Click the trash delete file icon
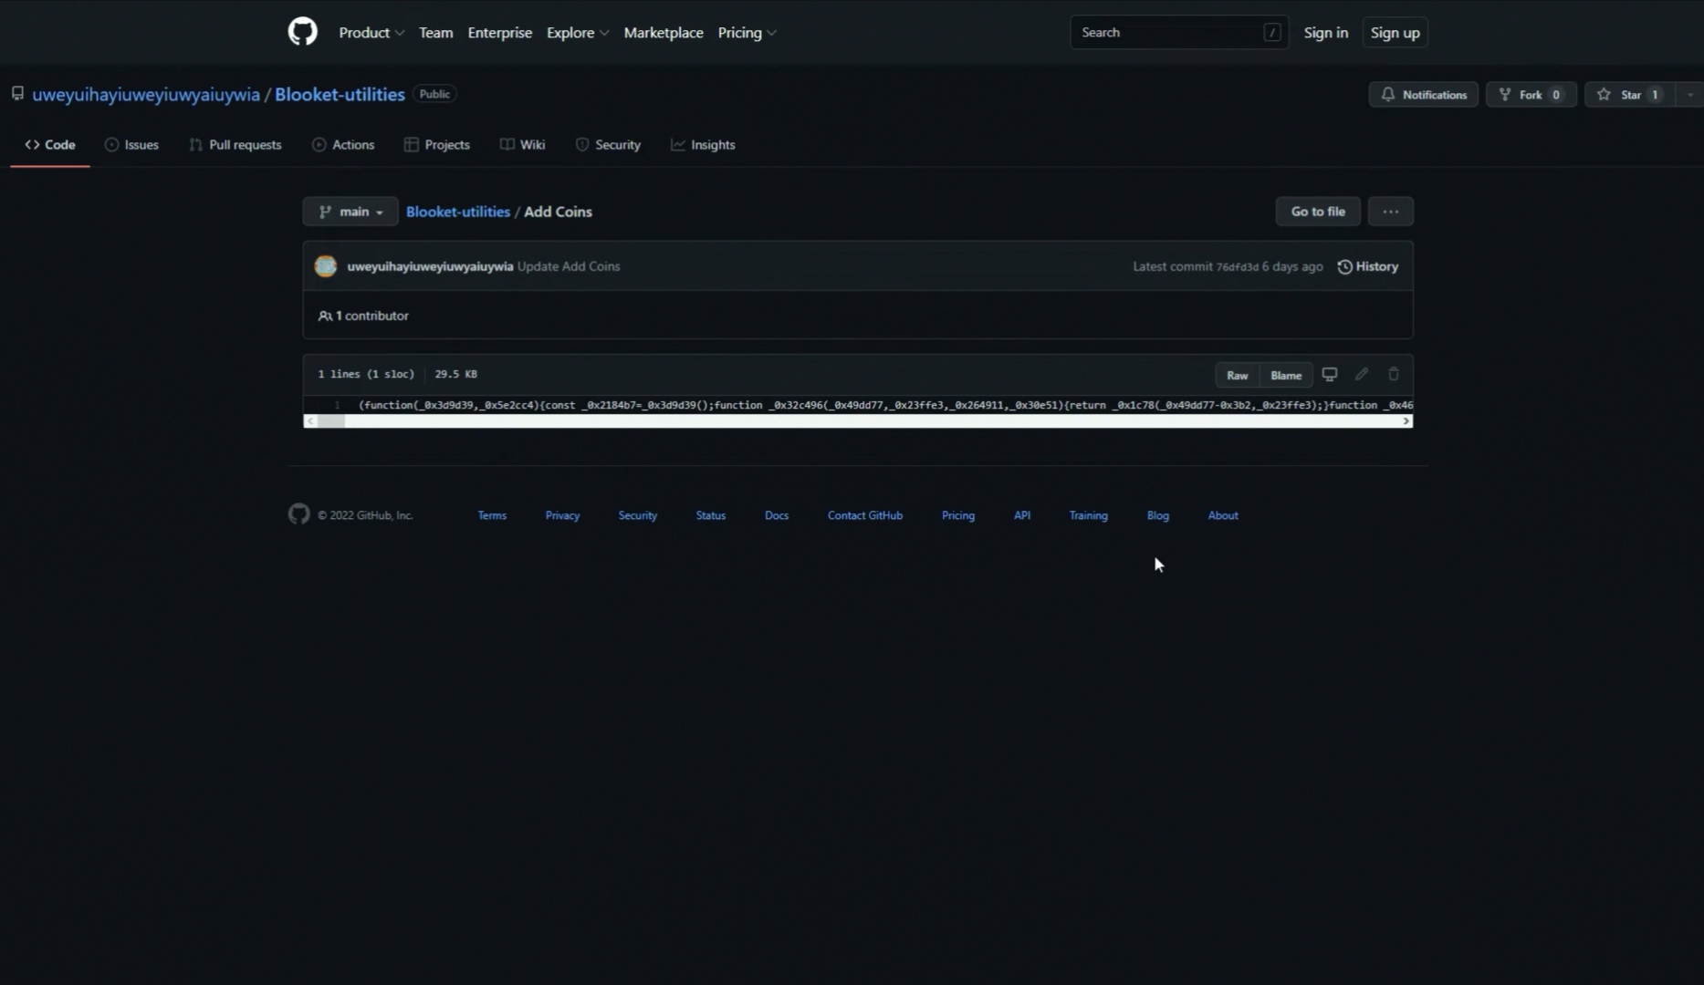The image size is (1704, 985). 1394,375
